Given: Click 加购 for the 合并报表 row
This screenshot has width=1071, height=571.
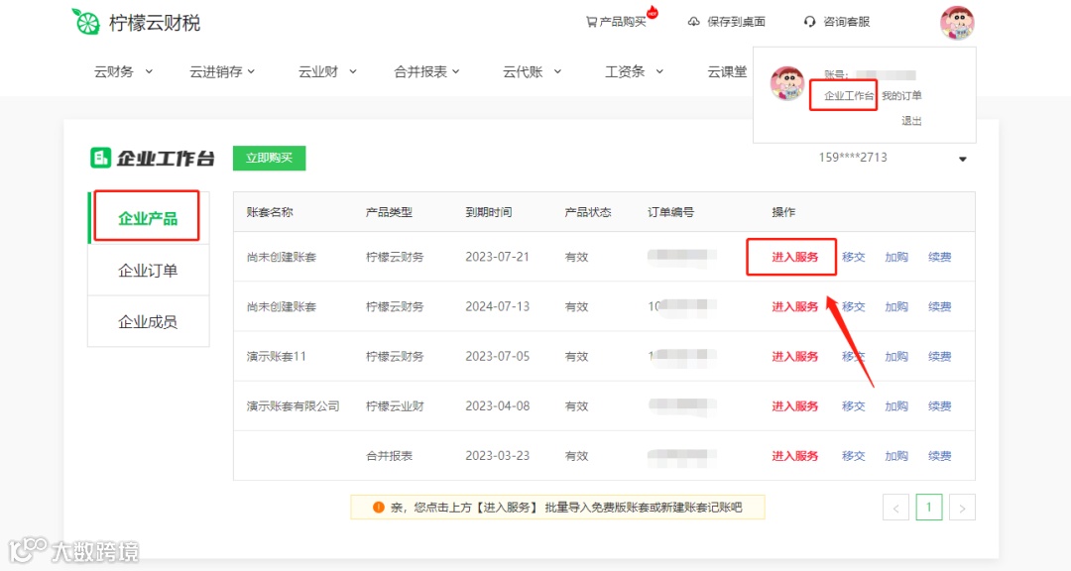Looking at the screenshot, I should tap(896, 456).
